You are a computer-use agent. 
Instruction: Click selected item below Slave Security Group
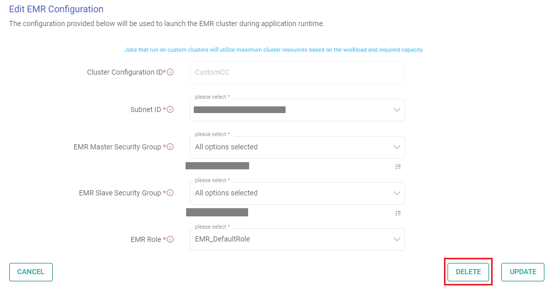coord(217,212)
